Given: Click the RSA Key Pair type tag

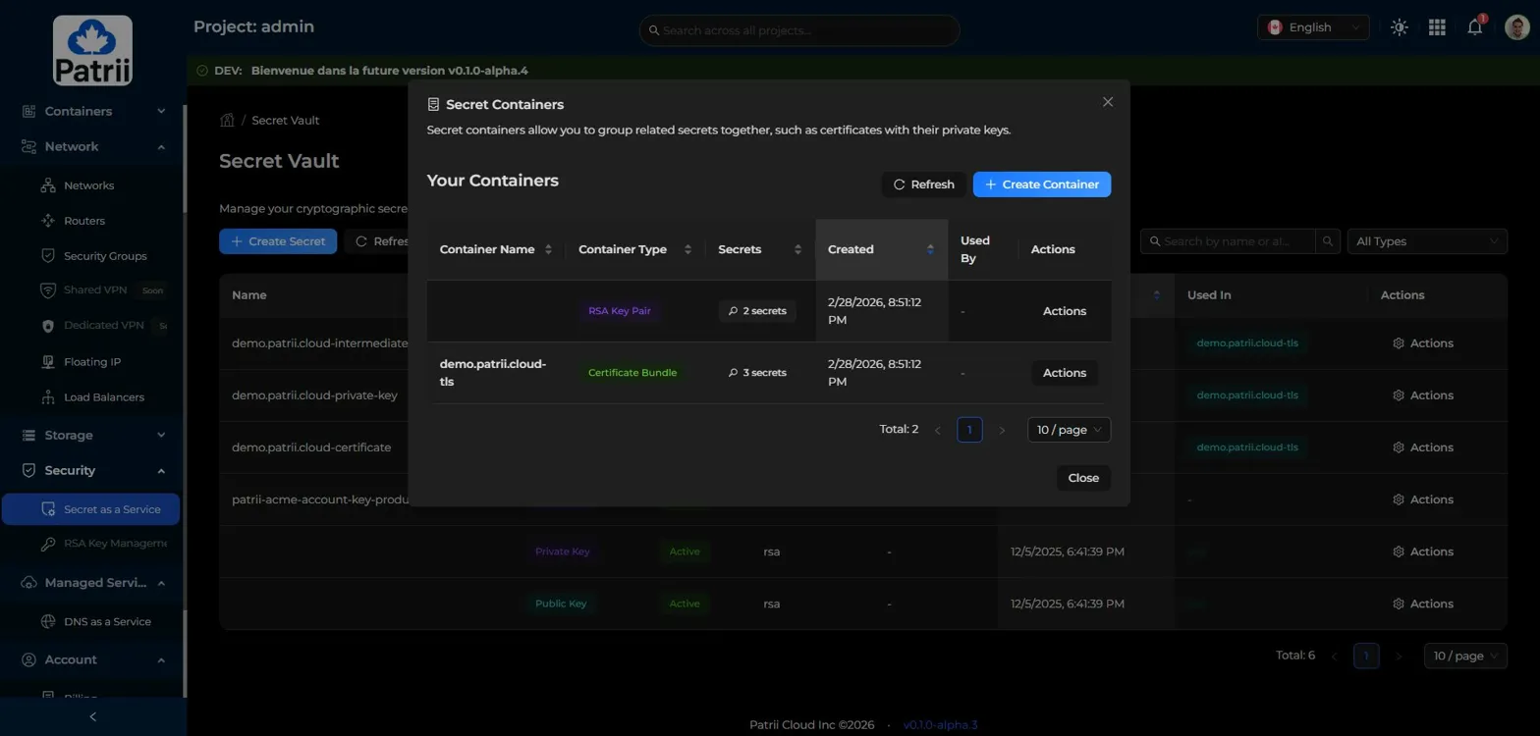Looking at the screenshot, I should click(620, 311).
